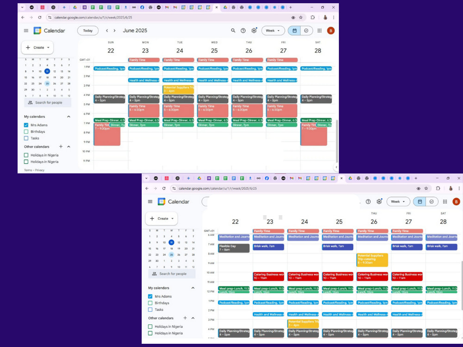Open Create dropdown arrow in bottom window
Viewport: 463px width, 347px height.
172,219
